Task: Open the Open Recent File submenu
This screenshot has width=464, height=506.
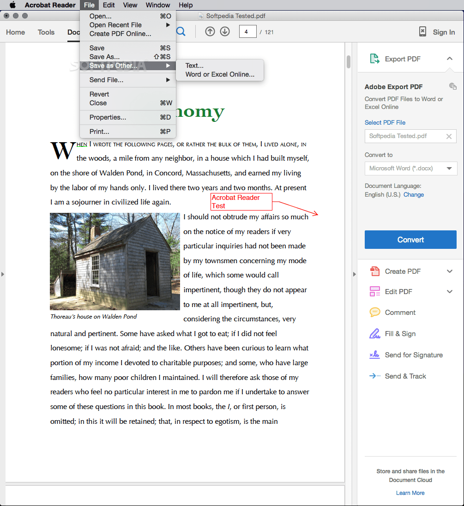Action: (x=128, y=25)
